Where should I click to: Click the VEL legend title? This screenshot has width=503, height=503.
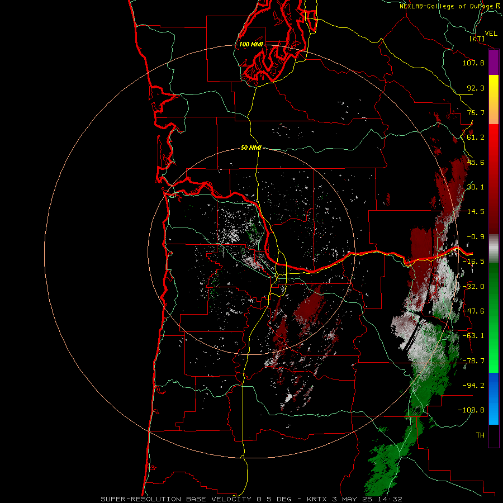point(491,34)
